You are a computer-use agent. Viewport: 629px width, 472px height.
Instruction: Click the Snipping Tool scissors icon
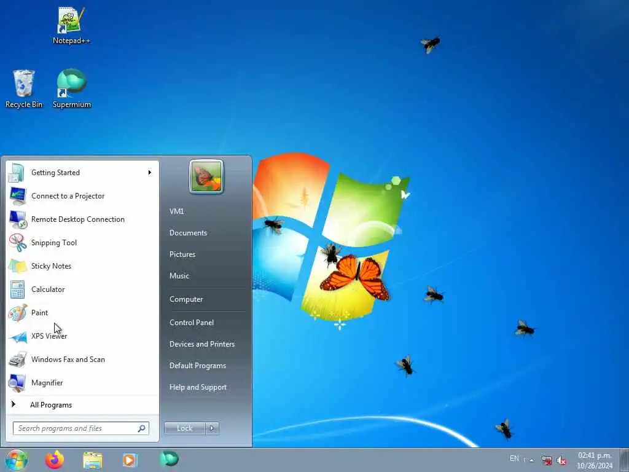(17, 242)
